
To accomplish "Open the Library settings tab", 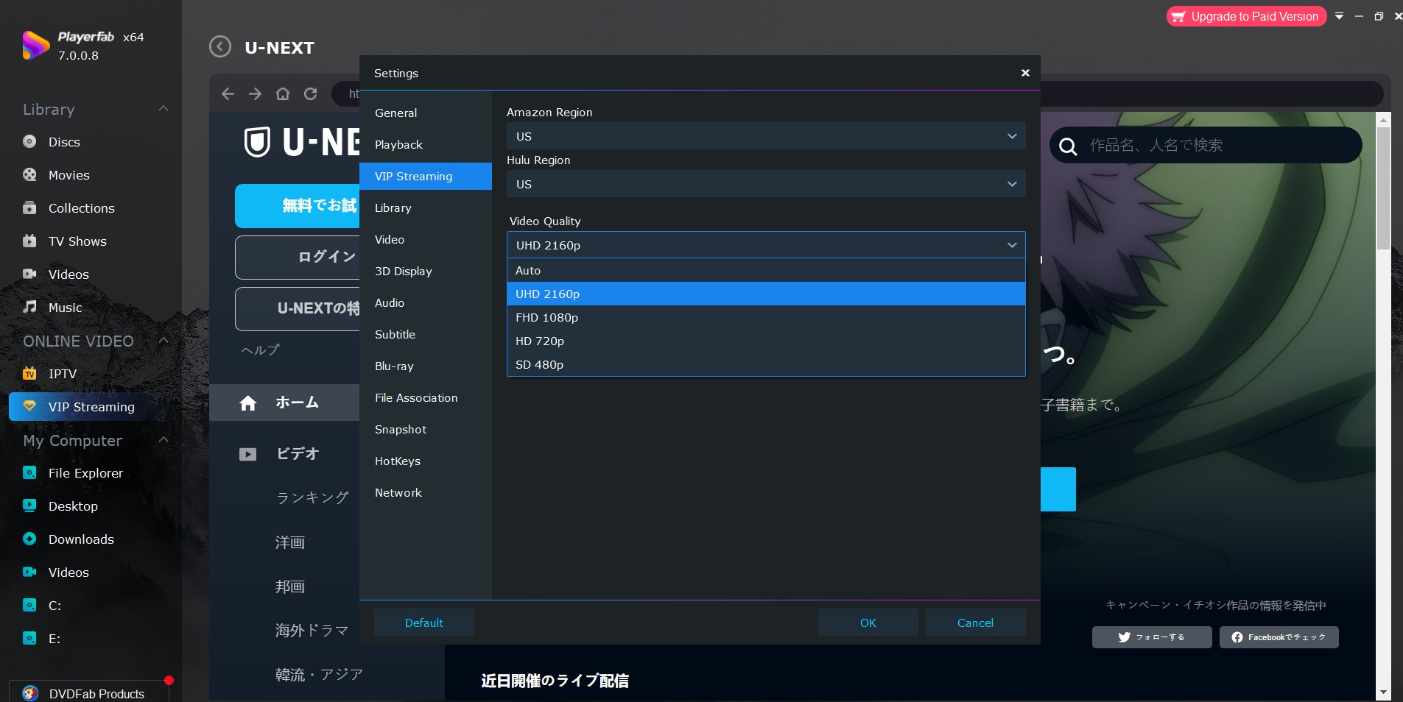I will click(x=426, y=208).
